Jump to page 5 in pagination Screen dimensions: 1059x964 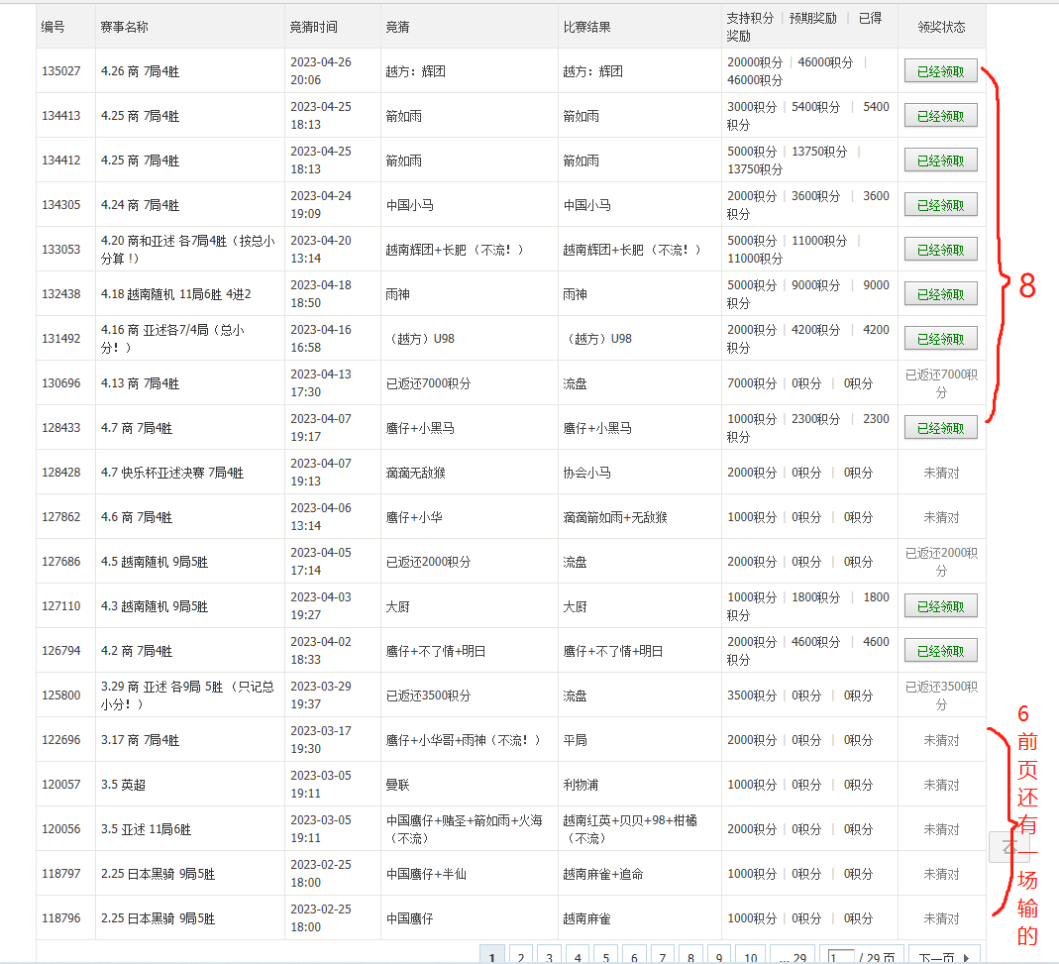(606, 957)
